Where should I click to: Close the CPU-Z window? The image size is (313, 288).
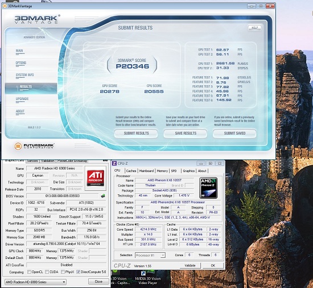pos(220,164)
